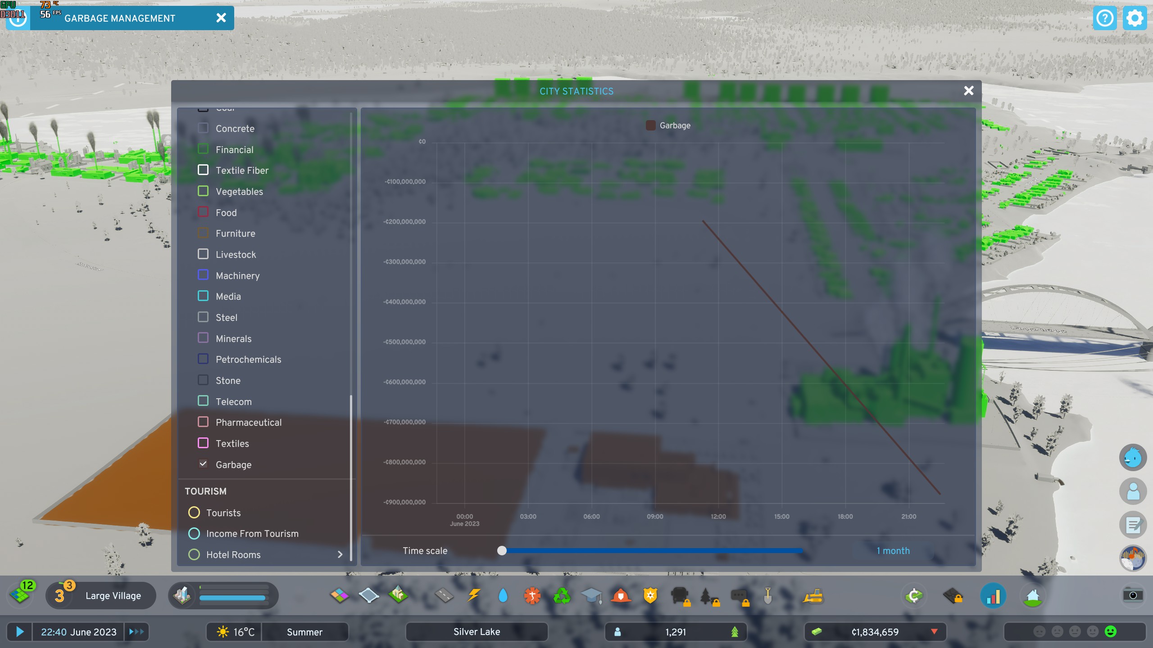Screen dimensions: 1153x648
Task: Enable the Concrete statistics checkbox
Action: (203, 127)
